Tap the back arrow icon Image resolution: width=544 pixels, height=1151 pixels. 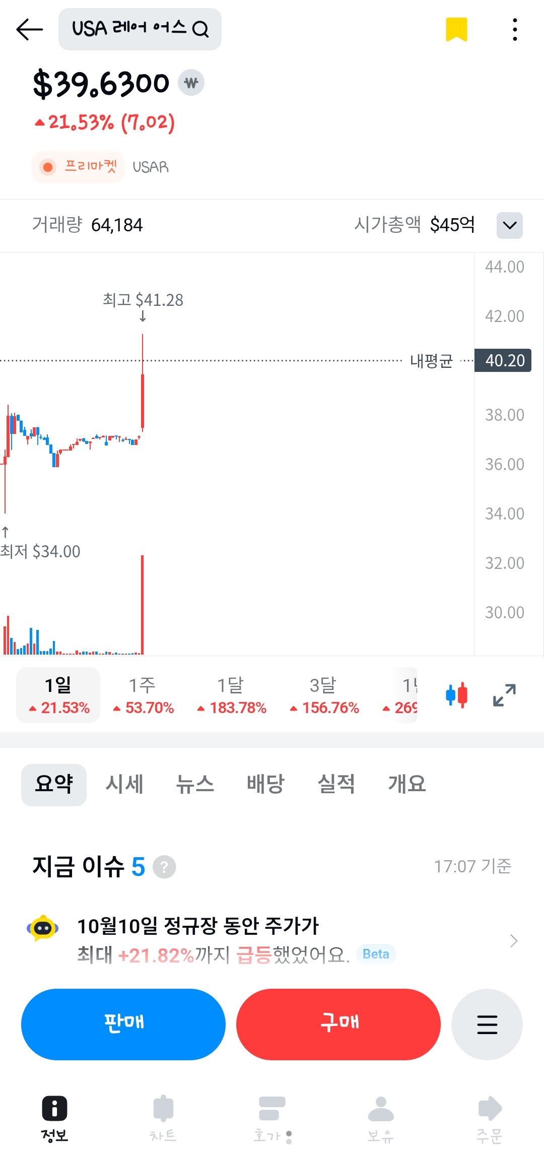click(29, 29)
